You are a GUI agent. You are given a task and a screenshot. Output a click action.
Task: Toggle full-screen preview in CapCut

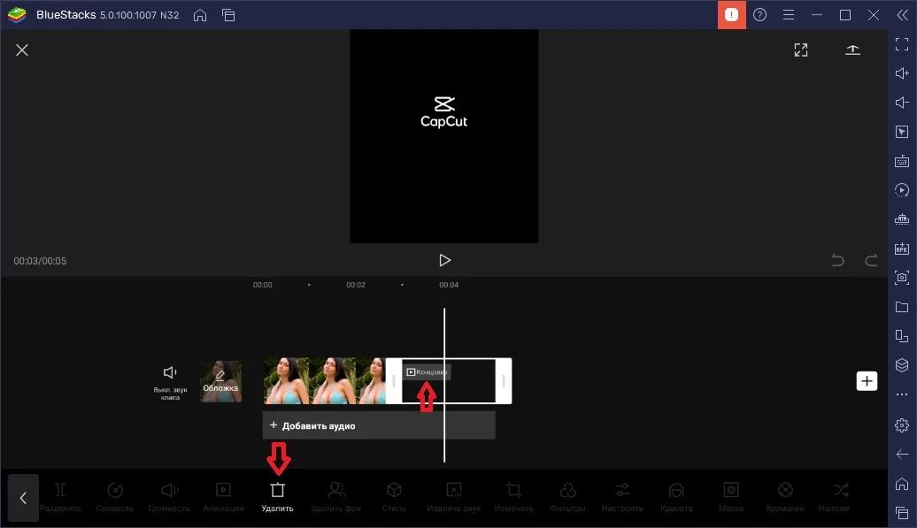click(801, 50)
